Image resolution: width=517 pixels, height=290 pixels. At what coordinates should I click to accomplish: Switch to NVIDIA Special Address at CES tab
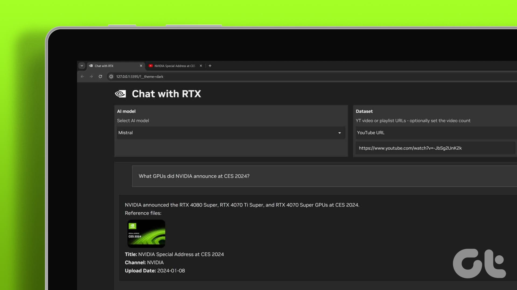point(175,66)
